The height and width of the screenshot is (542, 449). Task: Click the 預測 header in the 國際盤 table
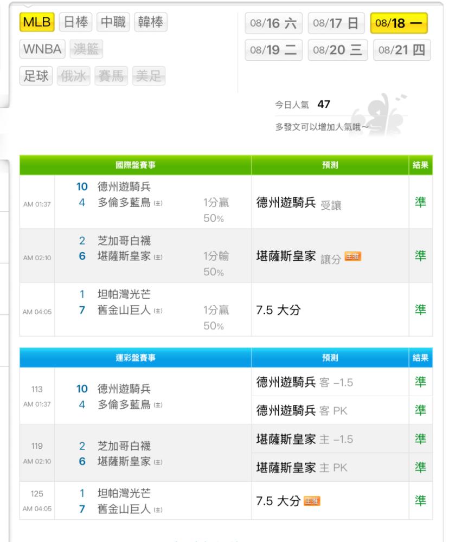330,165
